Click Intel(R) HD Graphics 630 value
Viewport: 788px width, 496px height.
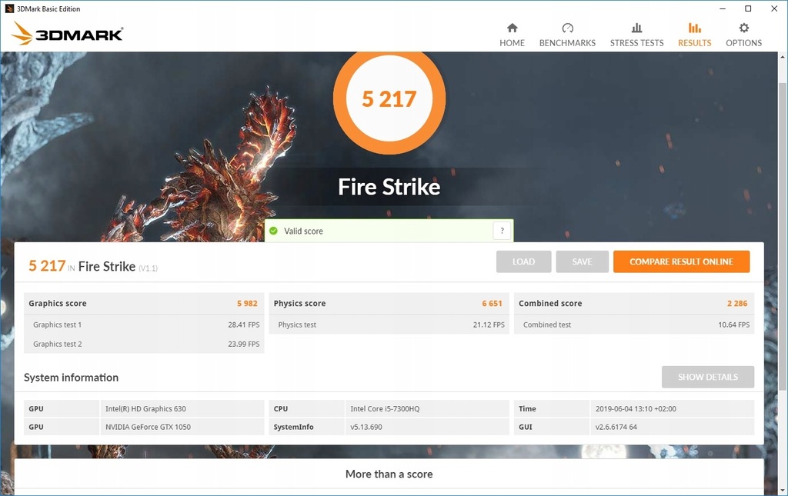[145, 408]
